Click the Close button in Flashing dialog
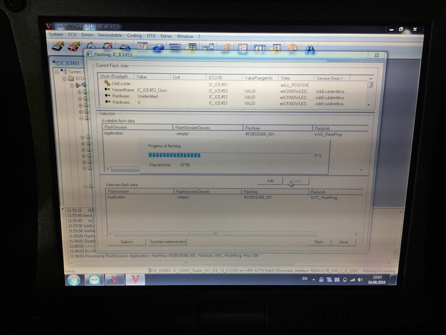The width and height of the screenshot is (446, 335). click(343, 242)
